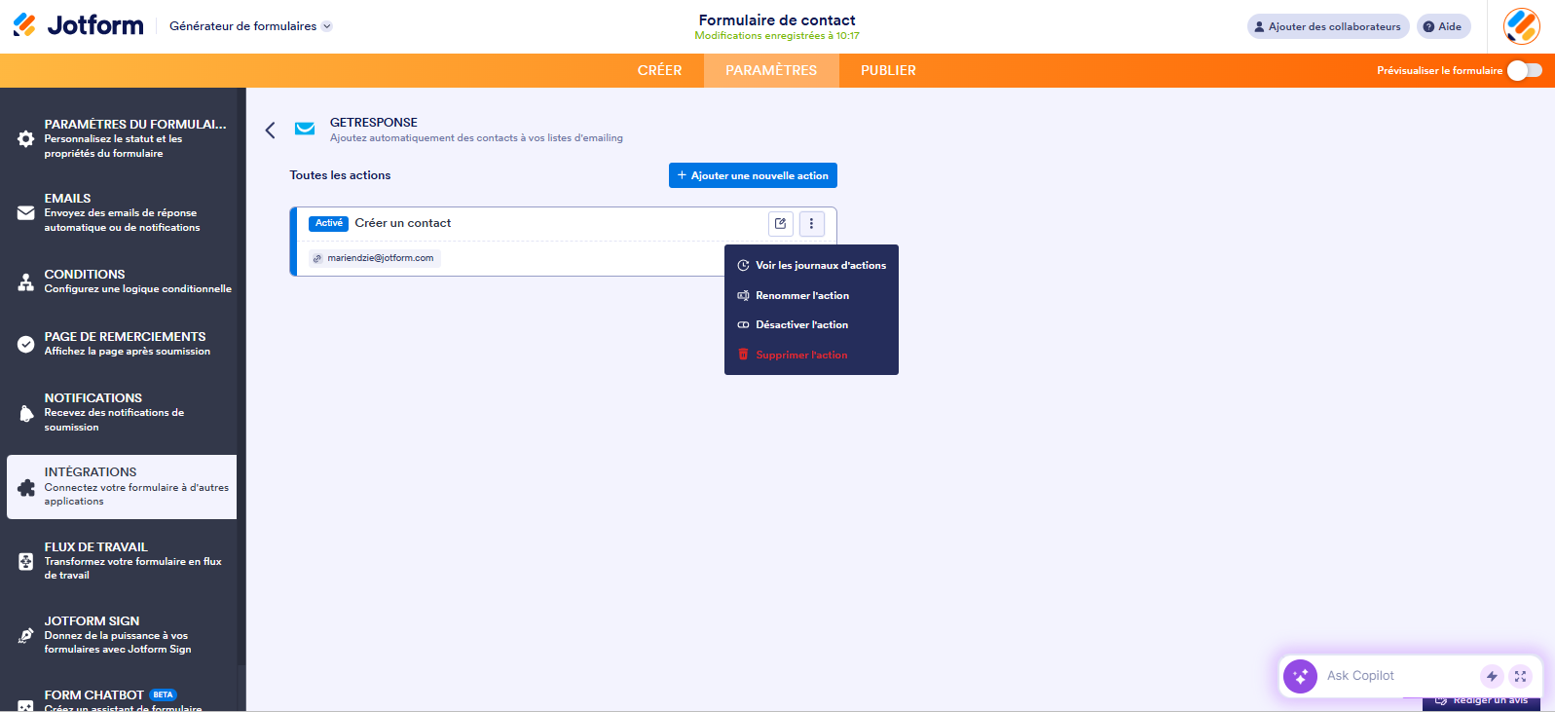Switch to the CRÉER tab
This screenshot has height=712, width=1555.
point(659,70)
